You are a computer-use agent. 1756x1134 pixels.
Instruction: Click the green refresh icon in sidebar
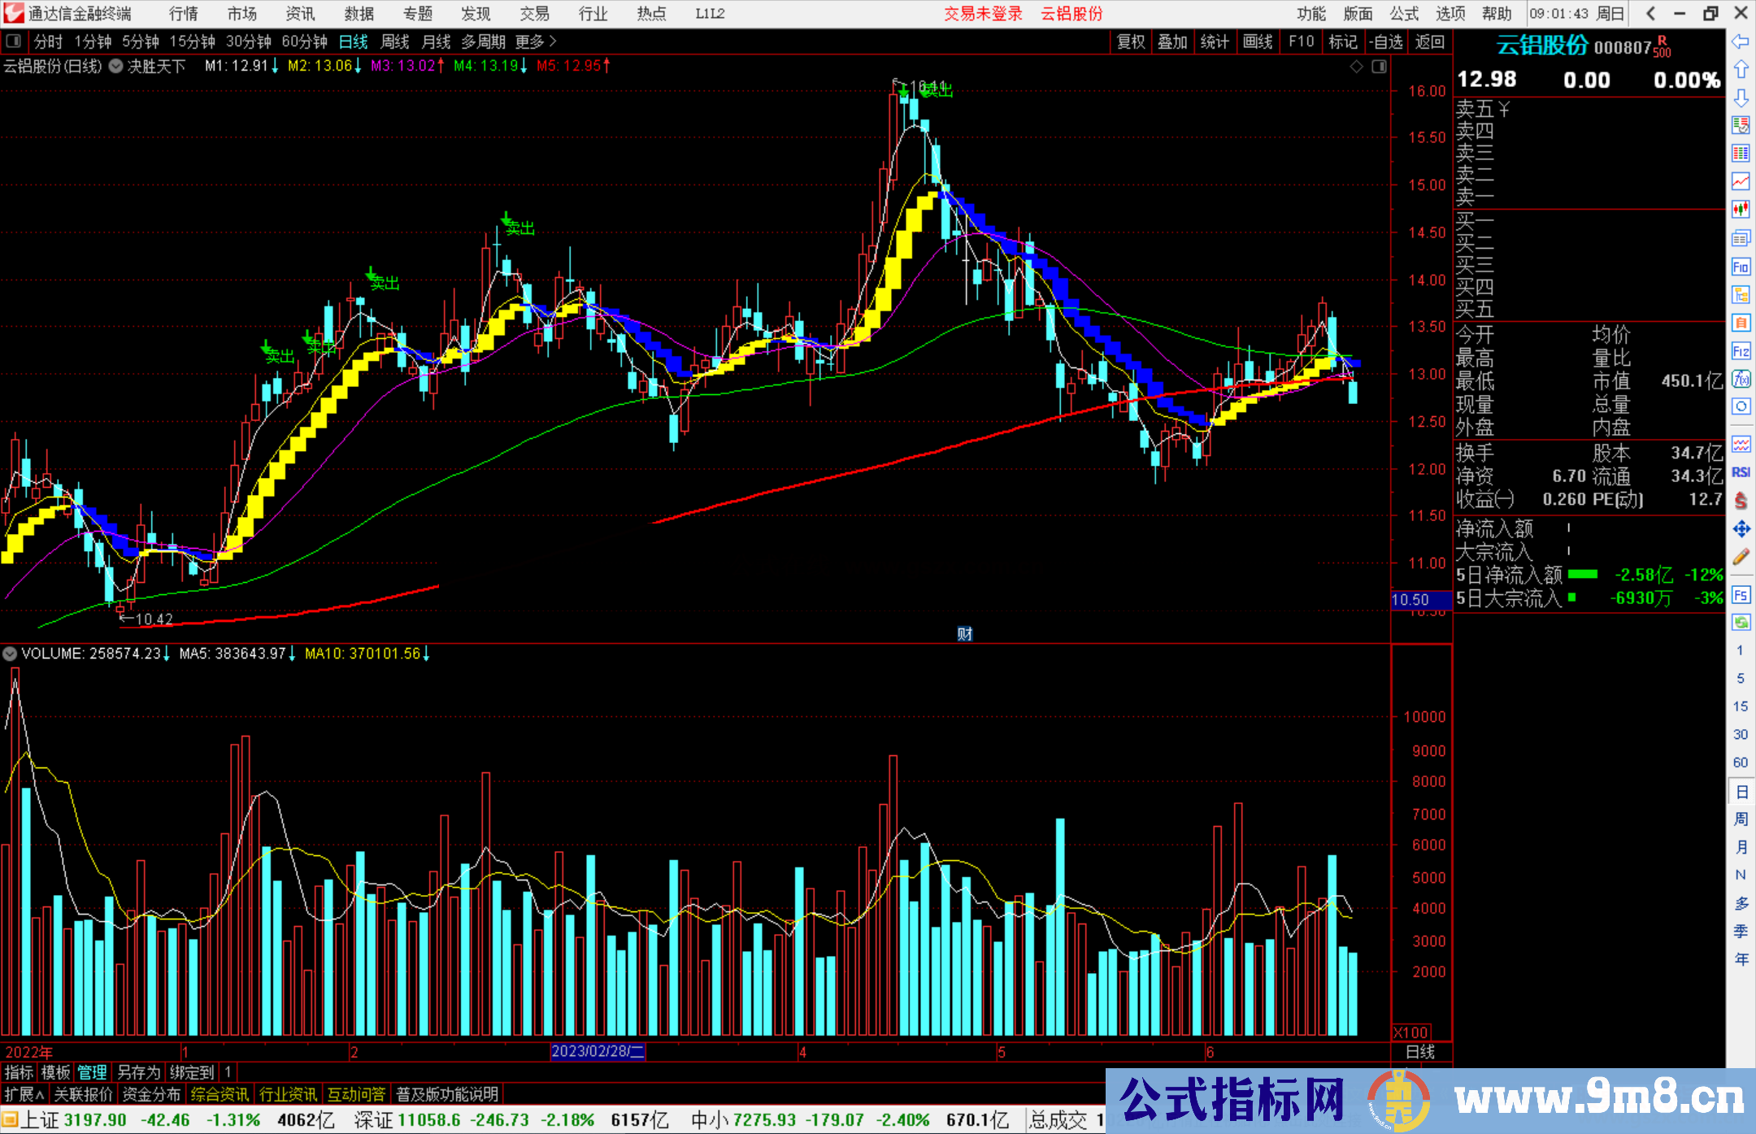1741,623
